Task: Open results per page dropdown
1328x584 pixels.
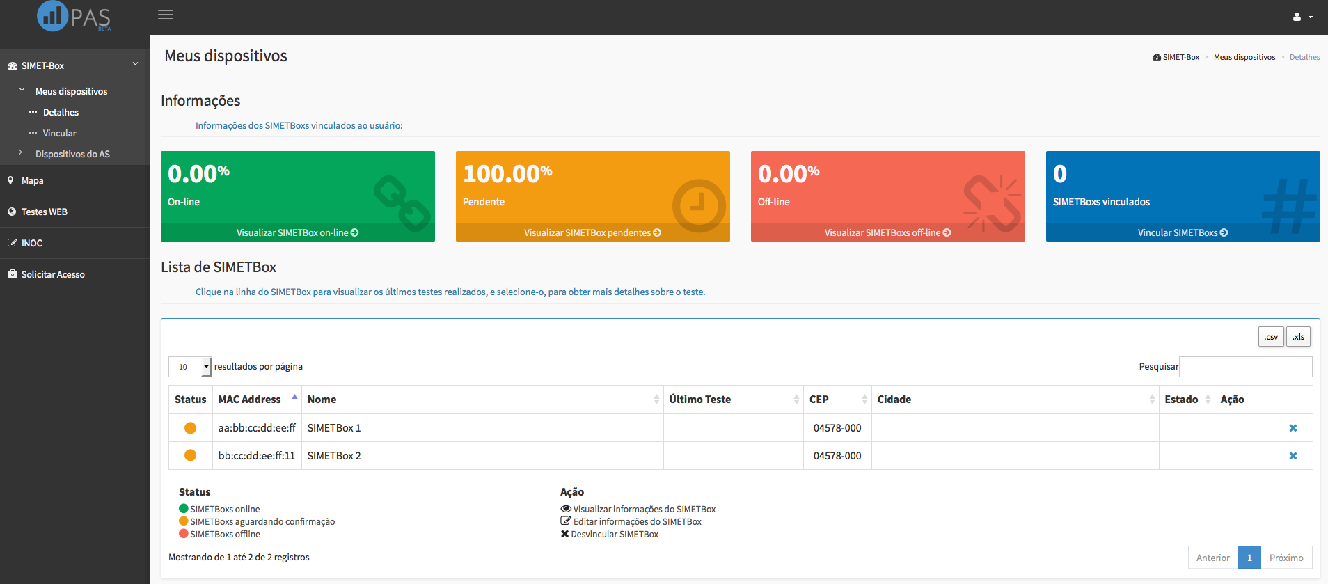Action: tap(190, 367)
